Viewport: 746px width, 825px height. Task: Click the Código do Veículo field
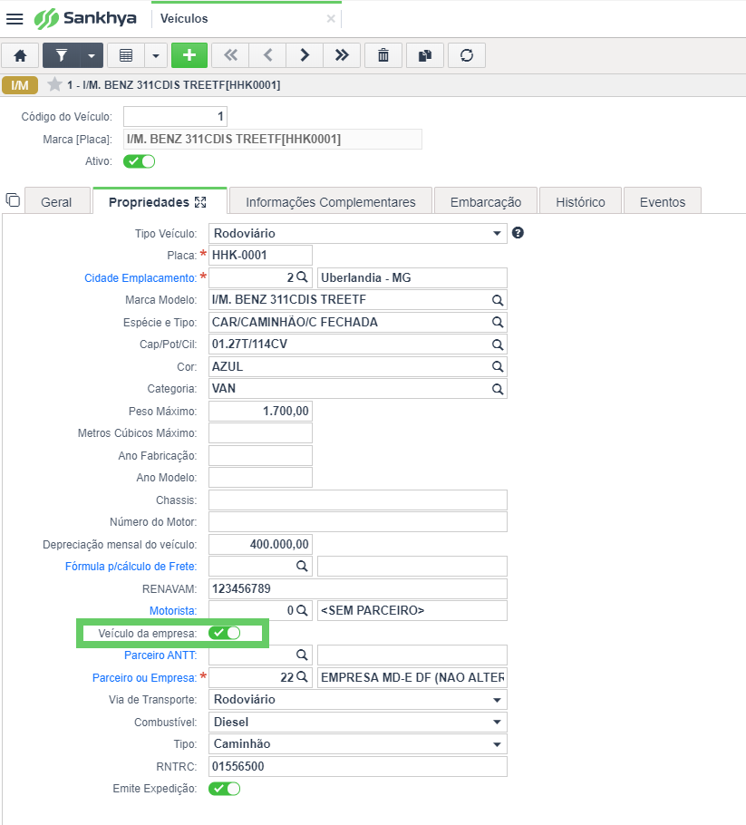(x=175, y=116)
